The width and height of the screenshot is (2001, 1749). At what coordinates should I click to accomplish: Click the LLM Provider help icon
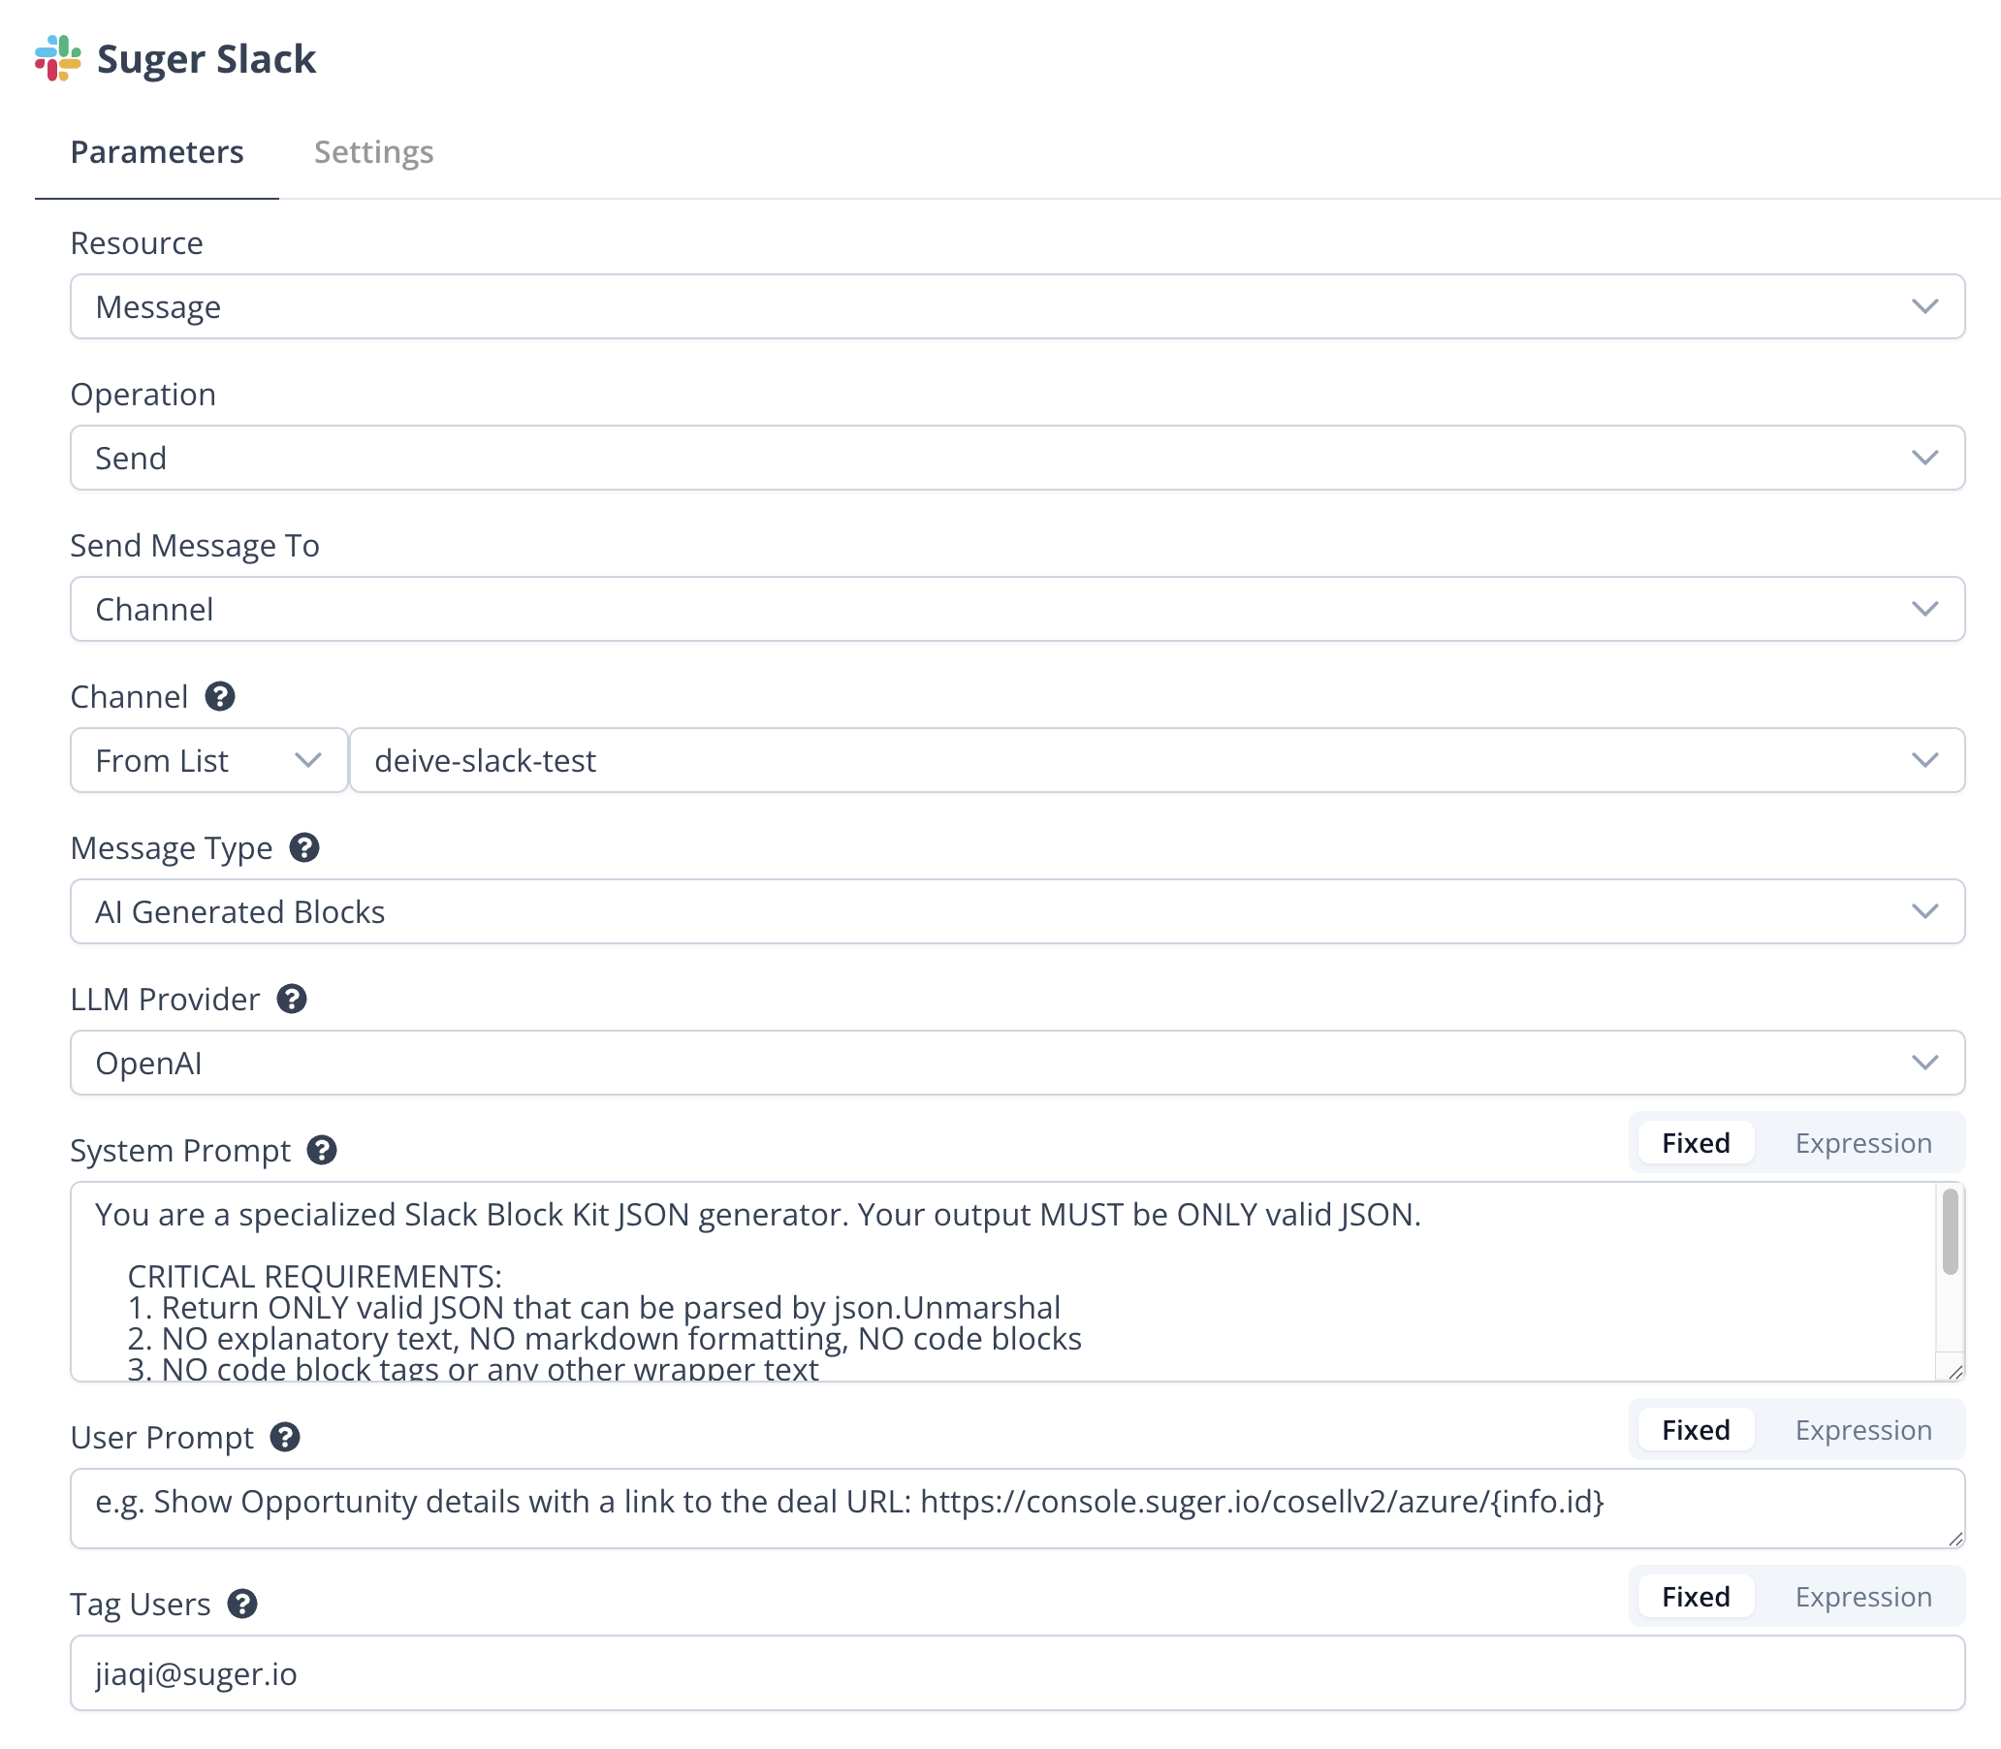(292, 999)
